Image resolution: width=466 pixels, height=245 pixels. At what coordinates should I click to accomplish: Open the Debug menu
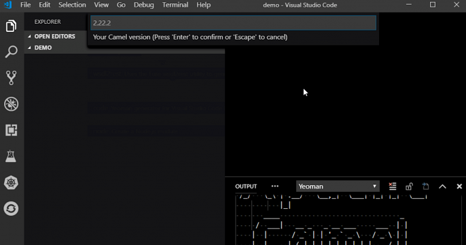144,5
